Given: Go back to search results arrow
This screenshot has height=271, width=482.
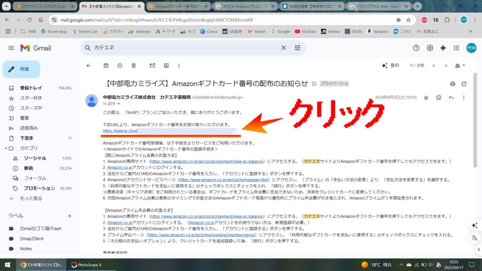Looking at the screenshot, I should [x=88, y=65].
